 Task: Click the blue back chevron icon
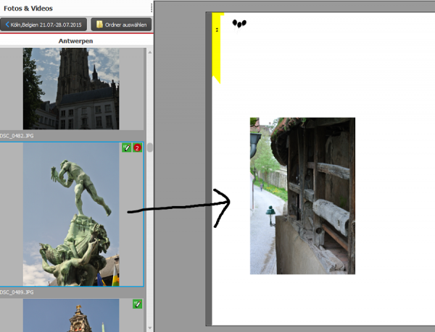[7, 25]
